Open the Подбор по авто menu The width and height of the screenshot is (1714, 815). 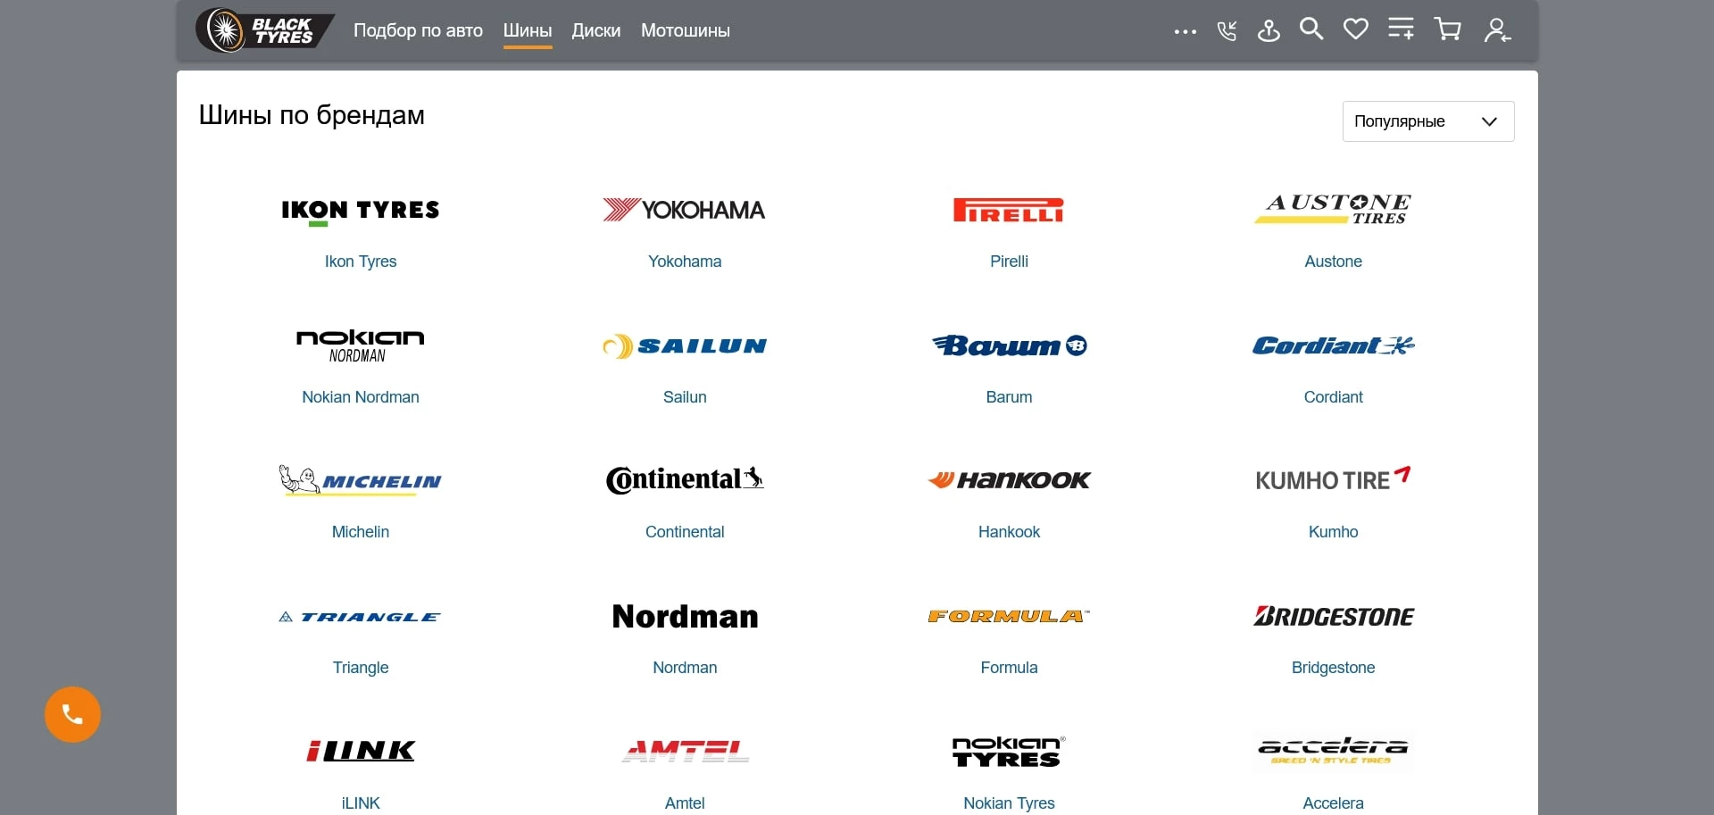click(x=418, y=30)
